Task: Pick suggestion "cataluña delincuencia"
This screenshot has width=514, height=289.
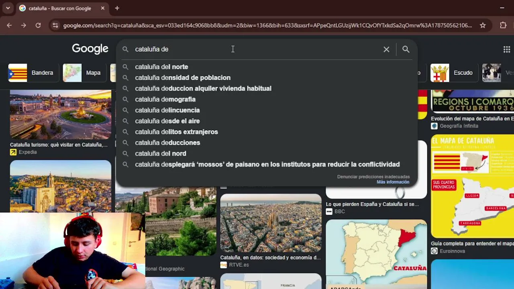Action: 267,110
